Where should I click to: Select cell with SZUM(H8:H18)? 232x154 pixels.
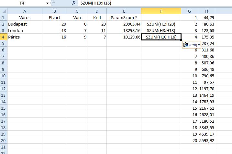pos(161,31)
